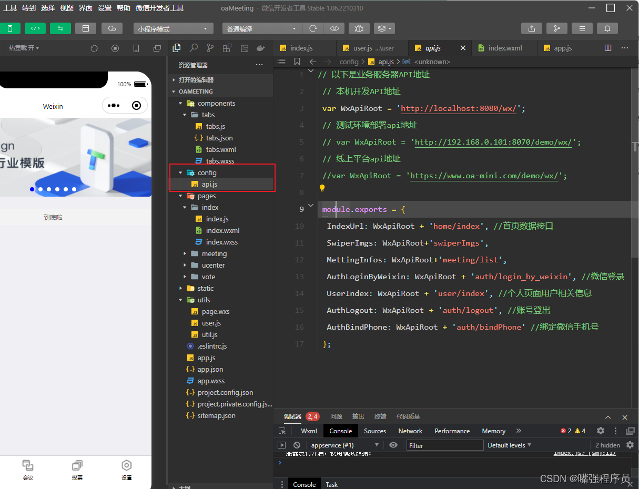Refresh the simulator with its reload icon
The height and width of the screenshot is (489, 639).
[94, 48]
